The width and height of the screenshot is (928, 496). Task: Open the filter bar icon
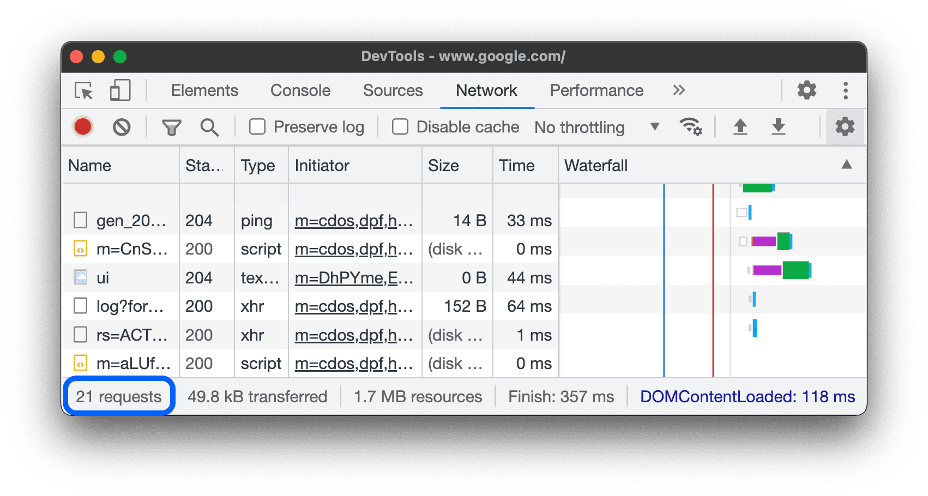pyautogui.click(x=172, y=126)
